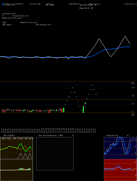Image resolution: width=137 pixels, height=181 pixels.
Task: Click the highest white price line peak
Action: point(125,36)
